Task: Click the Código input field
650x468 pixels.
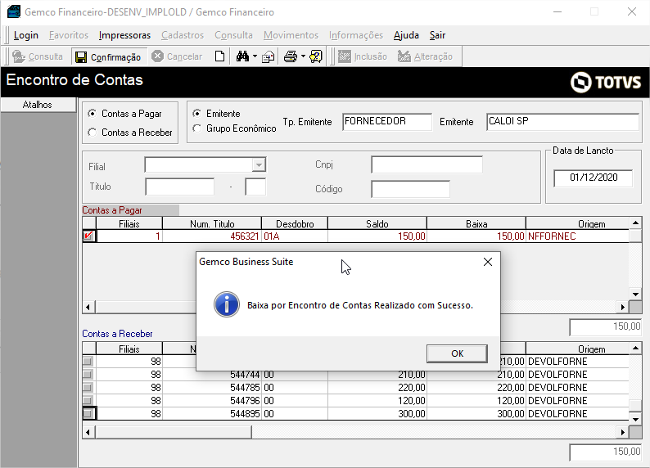Action: [x=410, y=189]
